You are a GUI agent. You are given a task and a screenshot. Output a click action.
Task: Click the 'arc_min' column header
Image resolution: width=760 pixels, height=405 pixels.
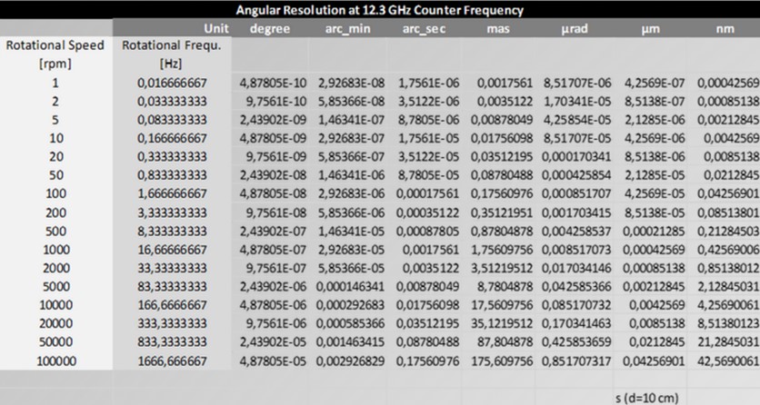point(347,28)
